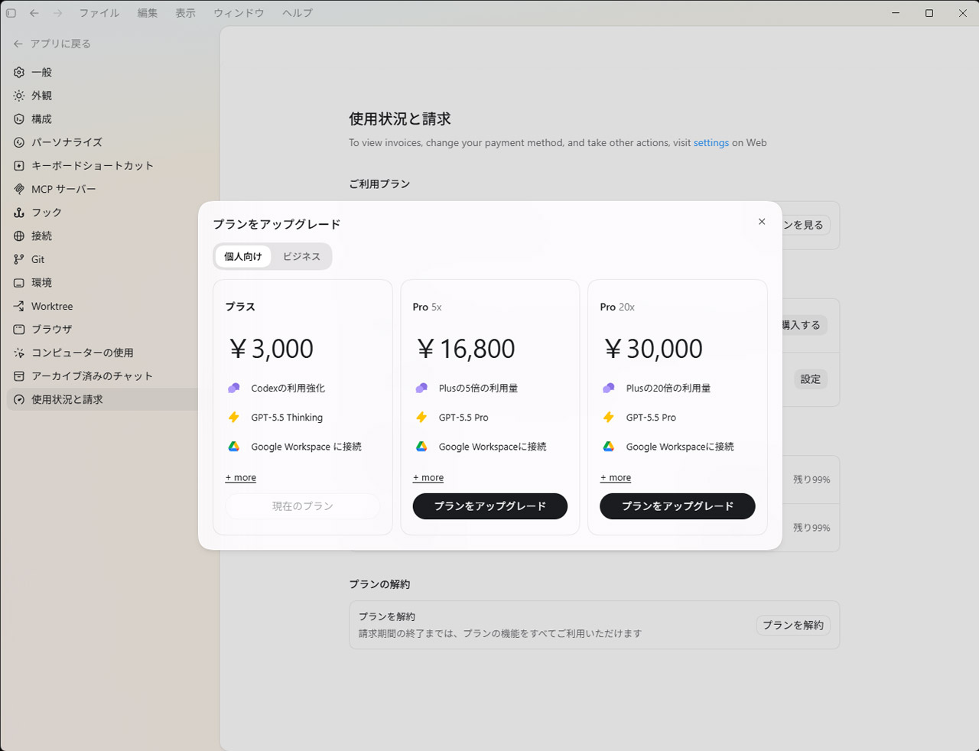Click the 環境 icon in sidebar
The height and width of the screenshot is (751, 979).
(19, 283)
